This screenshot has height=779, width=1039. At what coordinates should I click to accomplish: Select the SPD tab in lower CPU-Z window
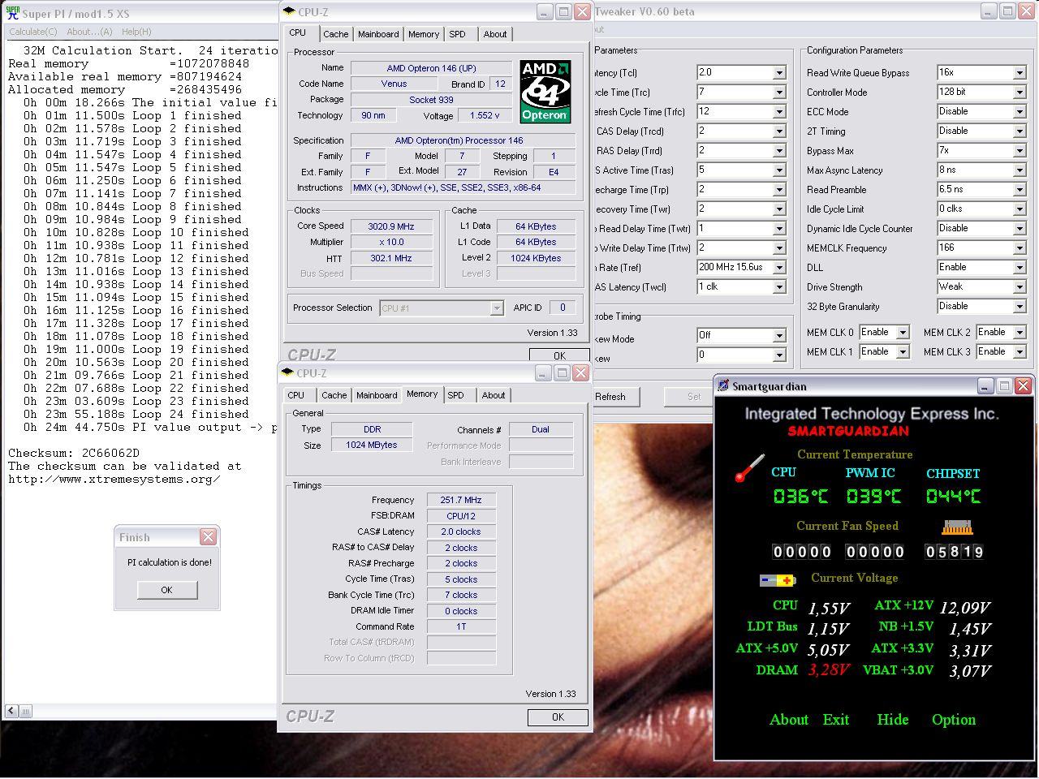point(456,395)
